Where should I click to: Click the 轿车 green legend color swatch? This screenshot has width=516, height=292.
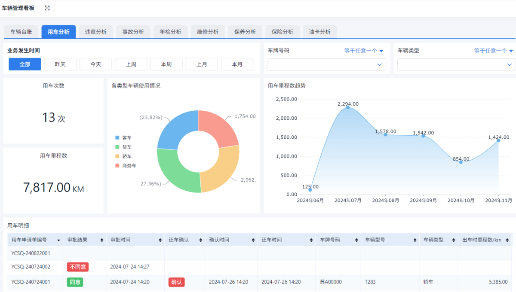click(x=117, y=157)
